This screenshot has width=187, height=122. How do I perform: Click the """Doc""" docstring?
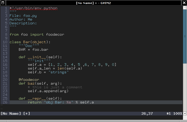(29, 46)
